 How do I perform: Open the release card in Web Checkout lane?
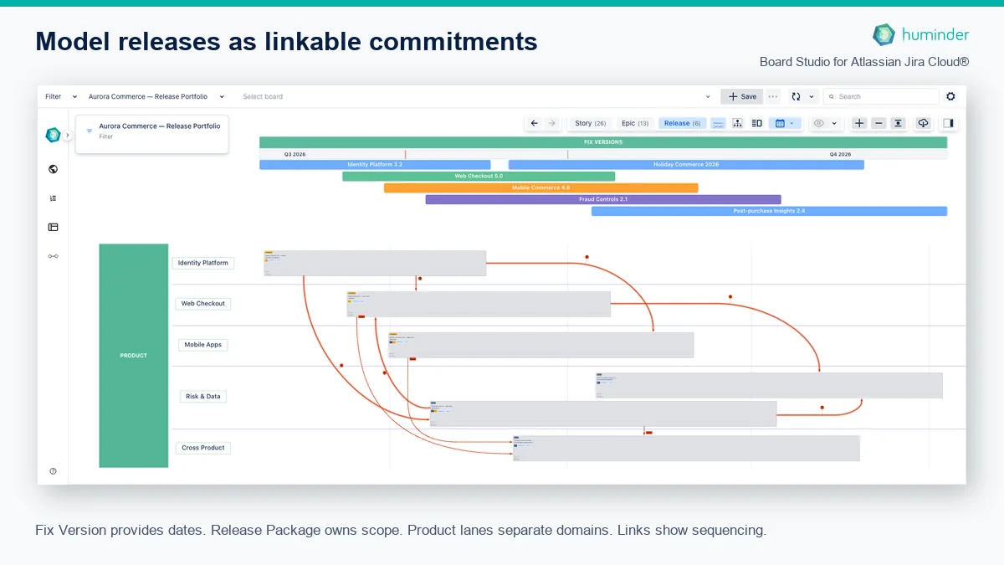479,304
